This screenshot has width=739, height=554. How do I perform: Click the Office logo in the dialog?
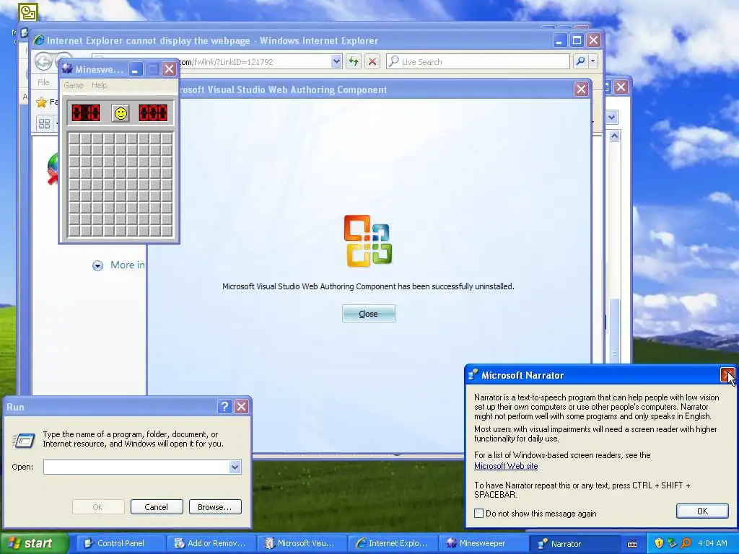coord(368,241)
